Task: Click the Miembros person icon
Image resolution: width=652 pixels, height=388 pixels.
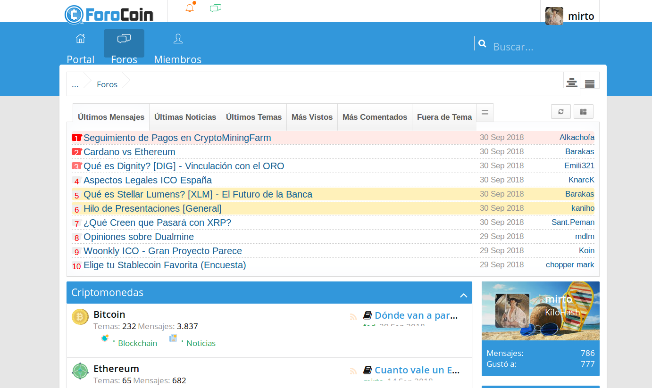Action: (x=178, y=39)
